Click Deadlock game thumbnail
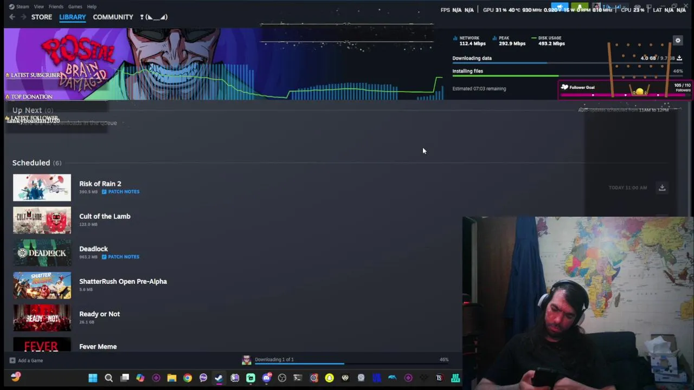 [x=42, y=252]
